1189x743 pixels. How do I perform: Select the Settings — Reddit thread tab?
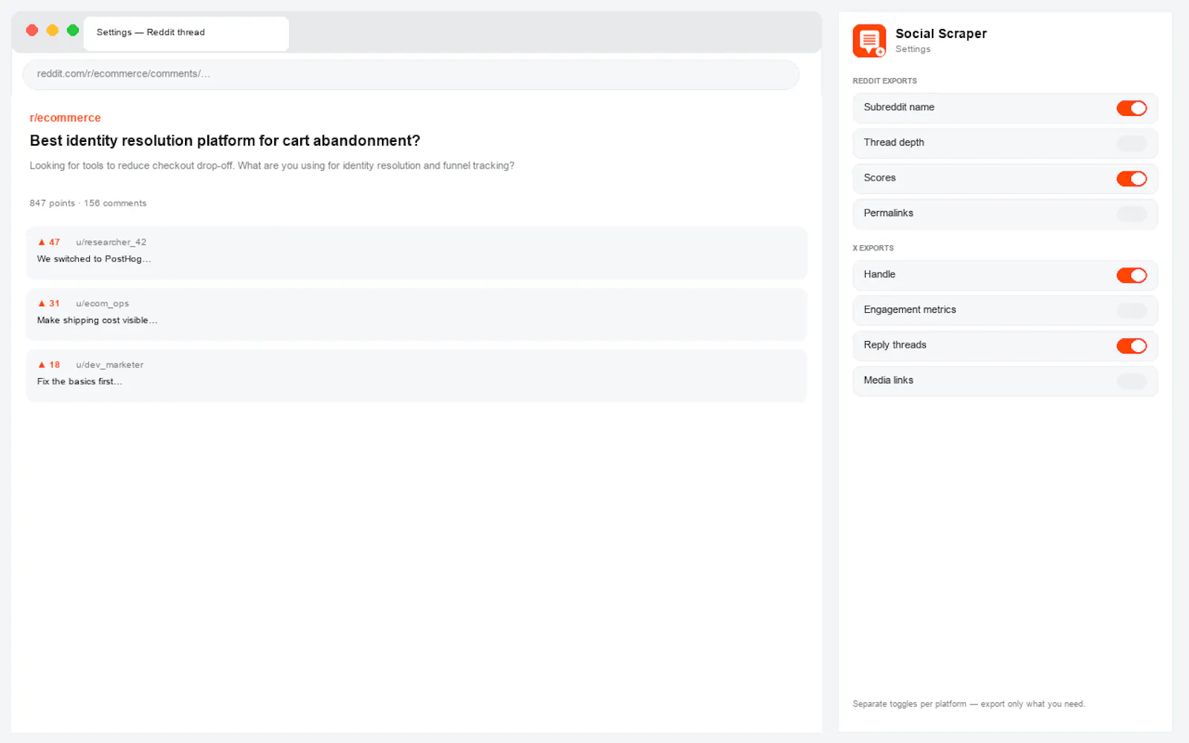click(186, 33)
